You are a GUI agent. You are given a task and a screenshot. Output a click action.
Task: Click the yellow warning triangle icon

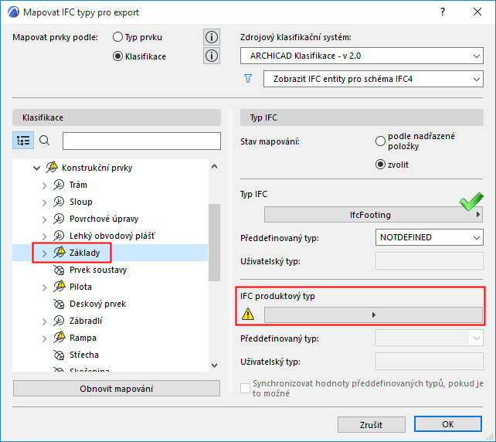coord(248,314)
